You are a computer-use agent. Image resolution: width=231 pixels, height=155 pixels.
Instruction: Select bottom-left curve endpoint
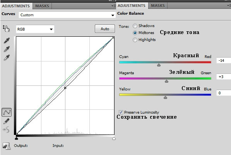(x=17, y=134)
